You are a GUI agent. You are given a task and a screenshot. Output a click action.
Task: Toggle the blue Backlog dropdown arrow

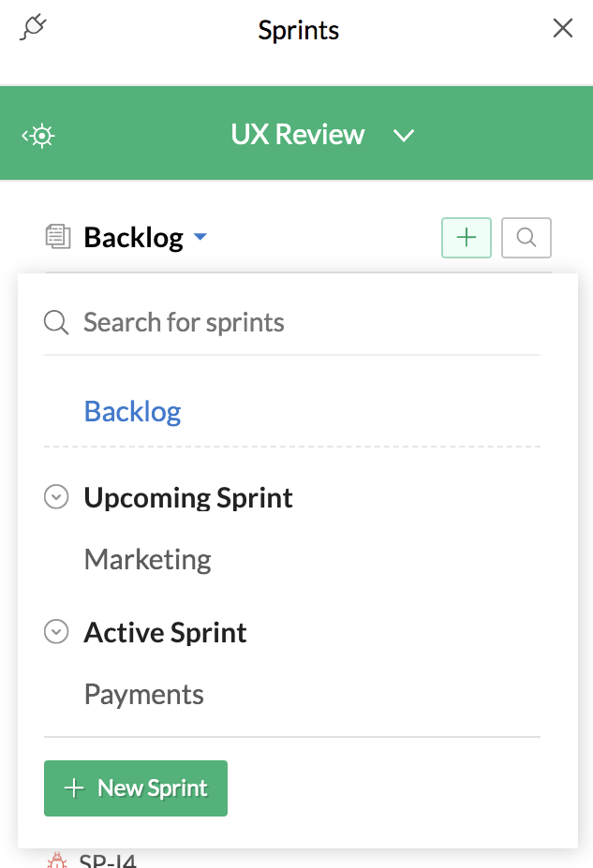tap(200, 238)
